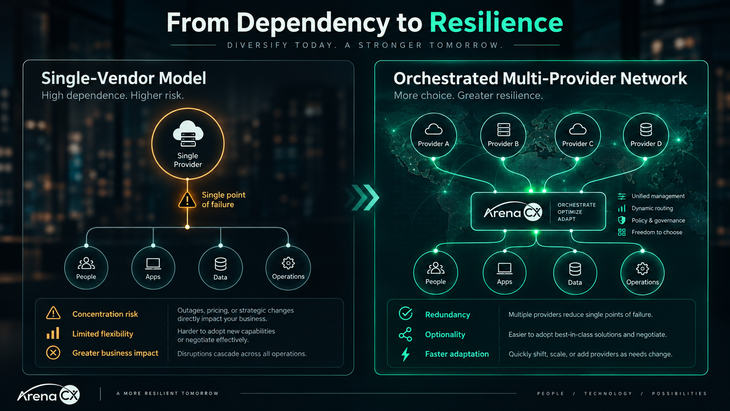Click the 'High dependence. Higher risk.' subtitle
730x411 pixels.
point(113,95)
